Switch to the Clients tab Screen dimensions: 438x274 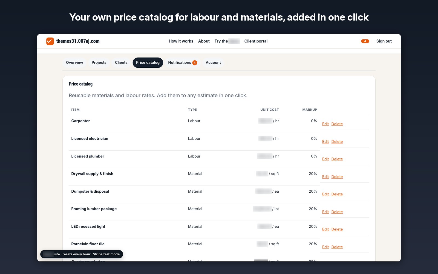[121, 62]
